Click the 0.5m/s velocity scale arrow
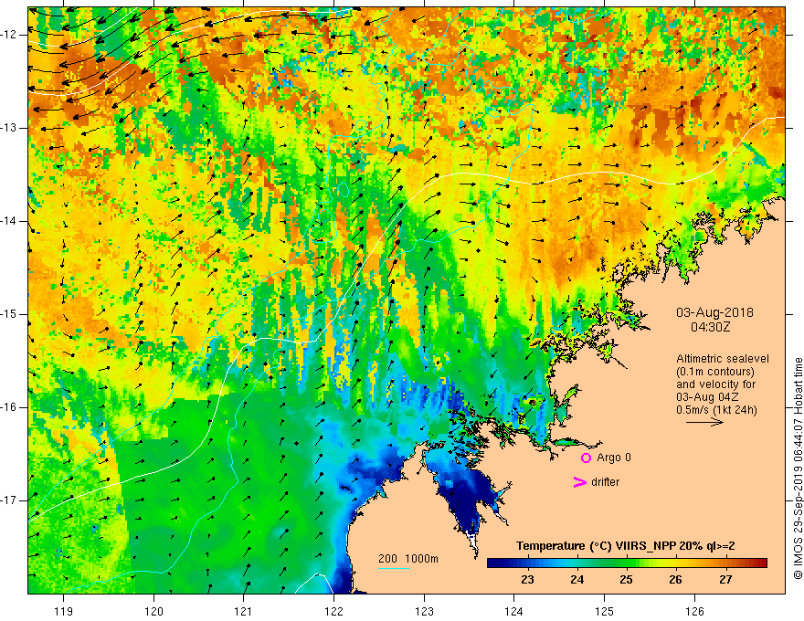 point(704,422)
